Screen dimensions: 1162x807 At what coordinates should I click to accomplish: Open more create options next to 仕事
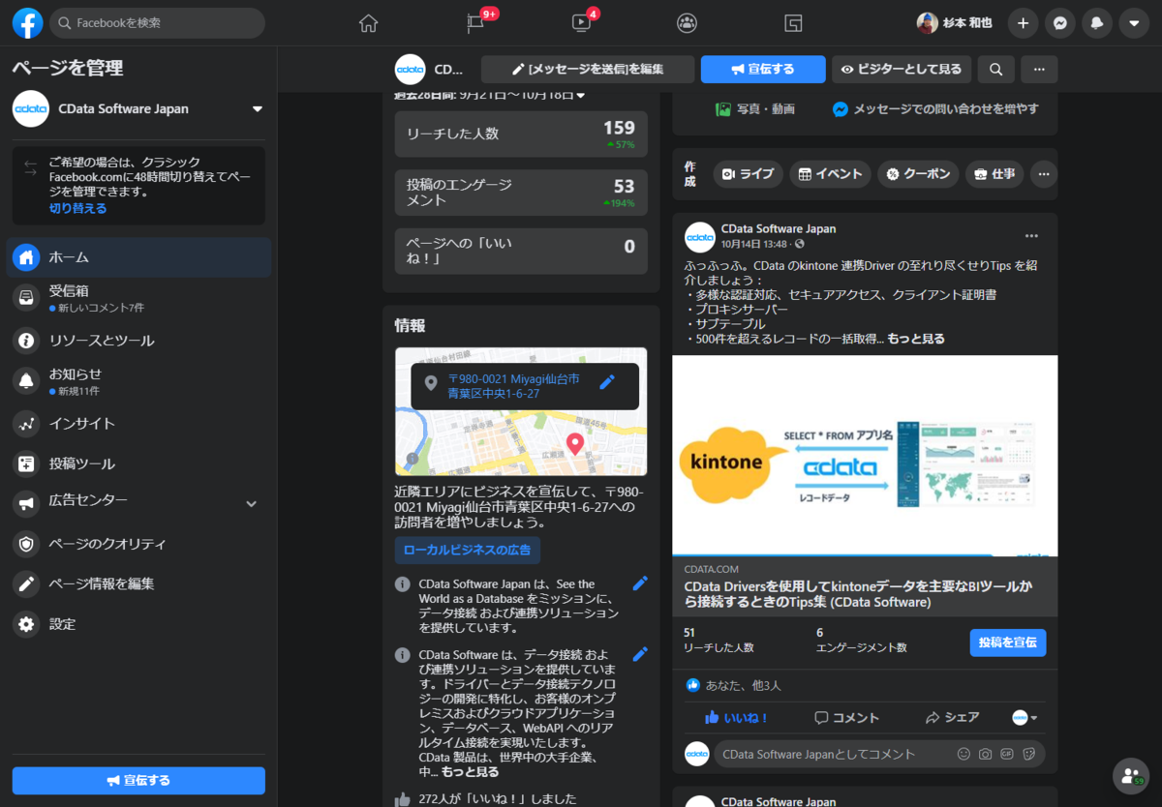1043,174
